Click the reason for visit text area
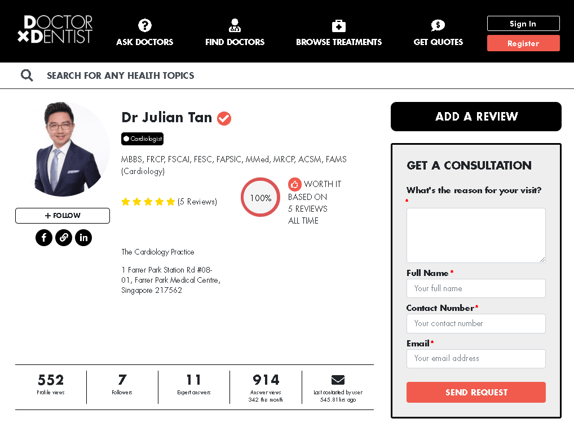 click(x=476, y=235)
